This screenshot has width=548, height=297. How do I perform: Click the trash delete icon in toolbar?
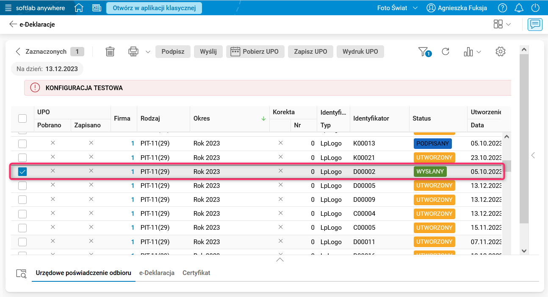click(x=110, y=52)
